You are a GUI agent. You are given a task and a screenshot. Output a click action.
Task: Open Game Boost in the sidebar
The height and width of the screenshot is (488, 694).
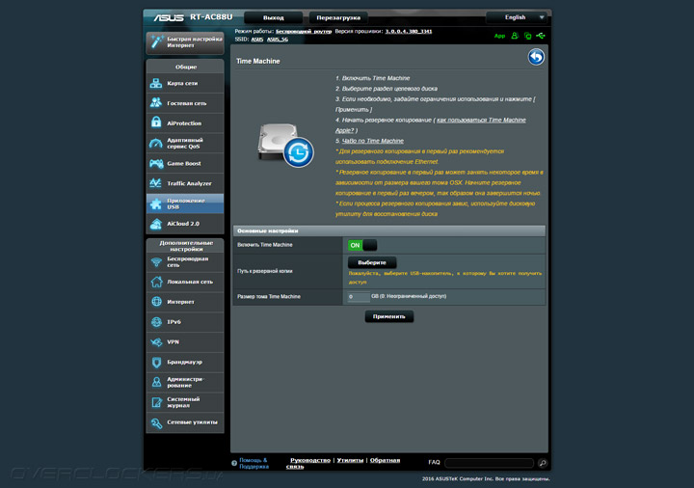pos(185,163)
